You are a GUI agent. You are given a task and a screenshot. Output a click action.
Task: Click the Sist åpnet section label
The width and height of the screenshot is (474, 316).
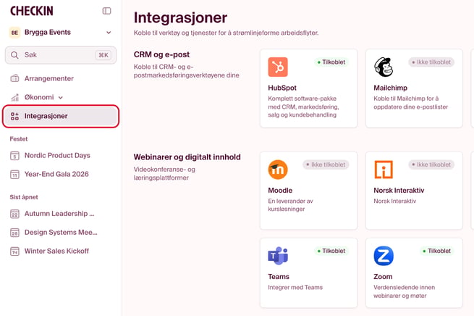point(24,197)
